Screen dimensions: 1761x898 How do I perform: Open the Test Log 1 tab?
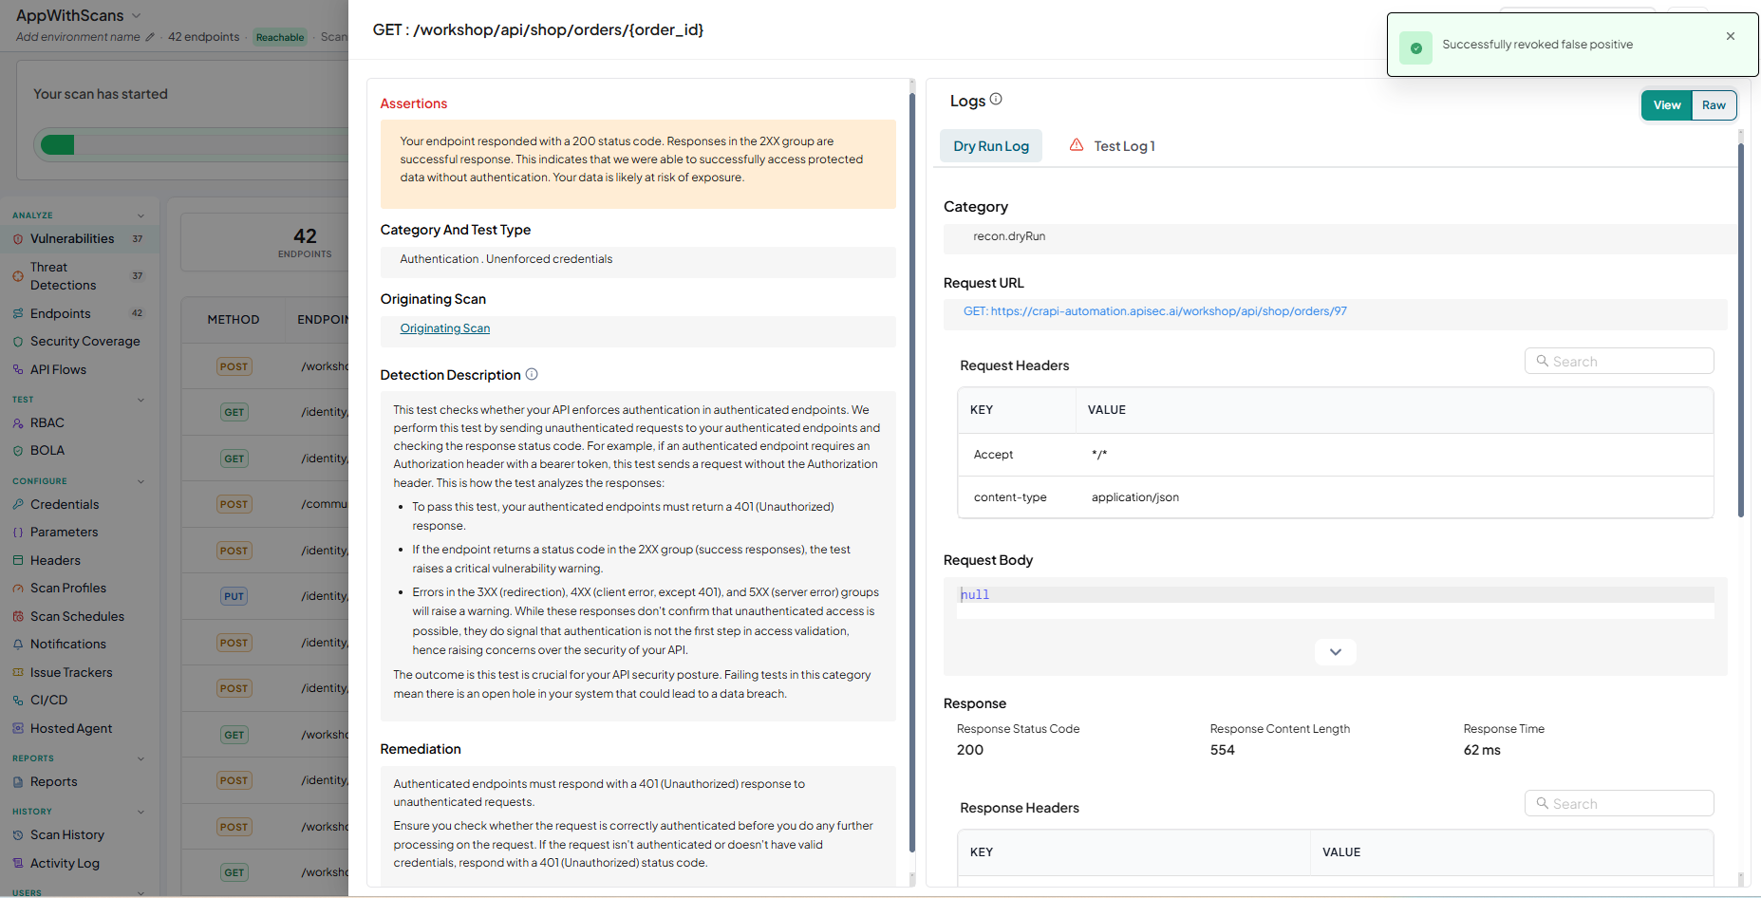coord(1112,146)
